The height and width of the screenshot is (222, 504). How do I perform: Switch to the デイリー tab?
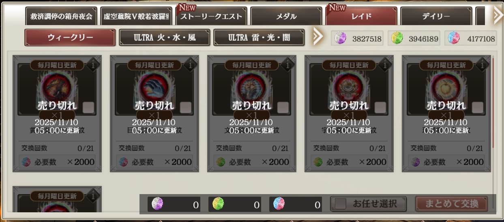point(436,17)
